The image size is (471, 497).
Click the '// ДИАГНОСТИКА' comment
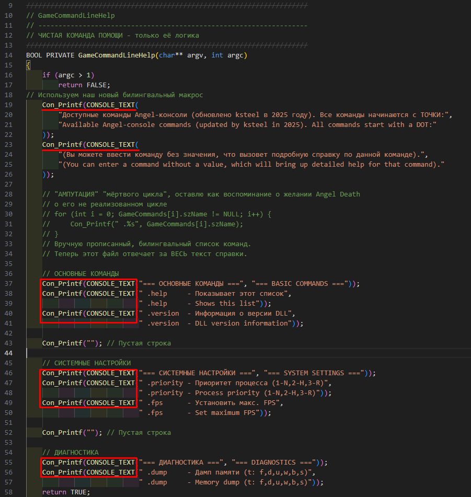click(x=70, y=453)
